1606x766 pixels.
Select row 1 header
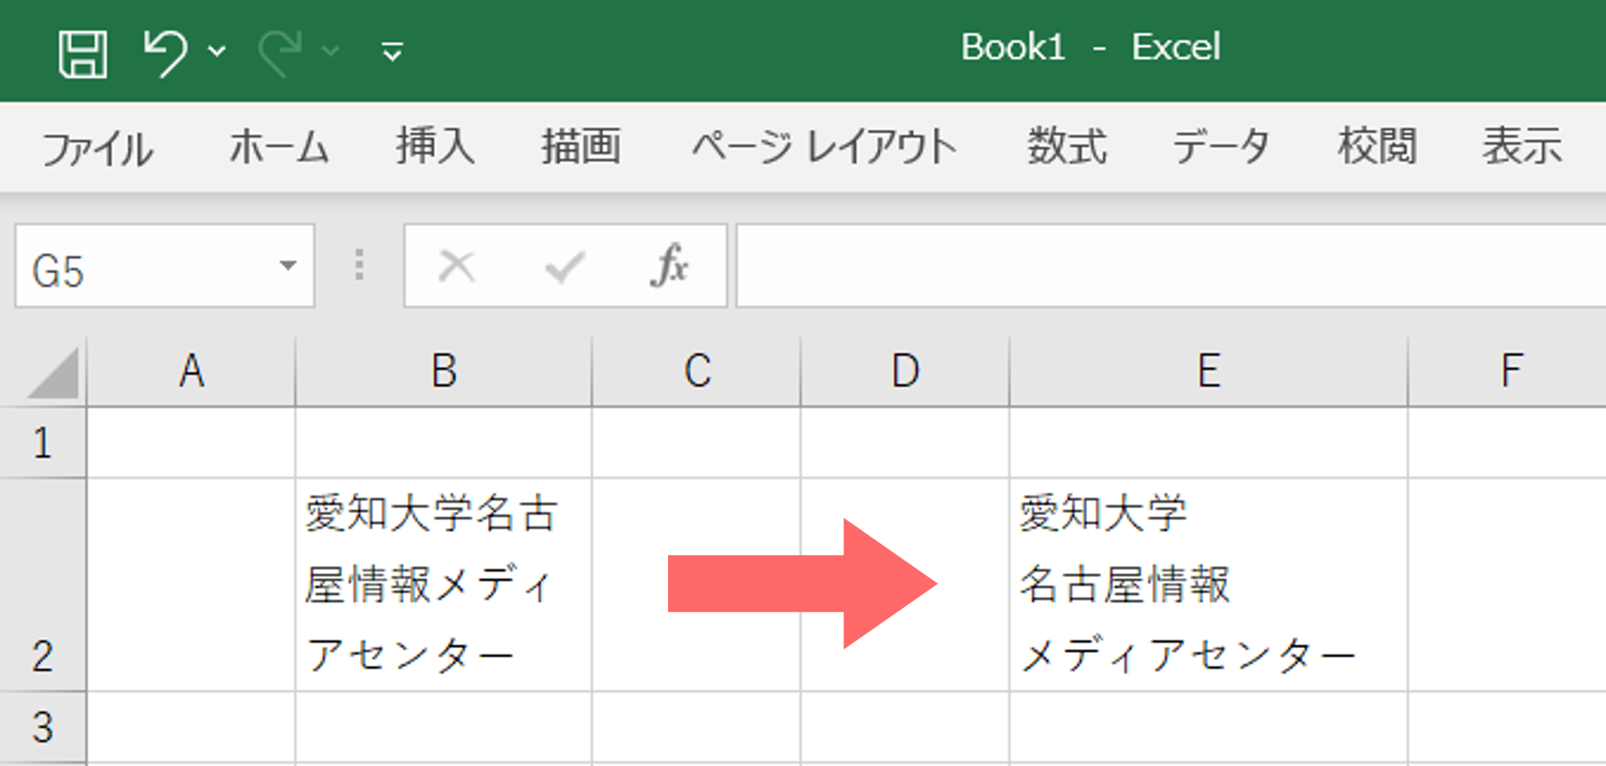43,443
